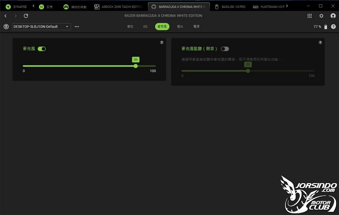Click the sidetone slider handle at 50
The height and width of the screenshot is (215, 339).
248,71
